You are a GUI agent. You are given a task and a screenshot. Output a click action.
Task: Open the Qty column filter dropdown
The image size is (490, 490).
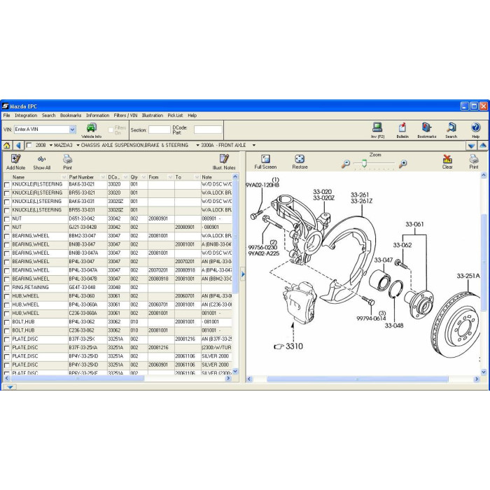click(x=143, y=177)
